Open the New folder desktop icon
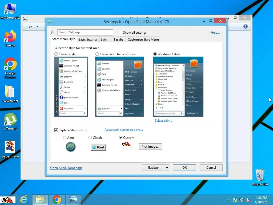 coord(10,94)
